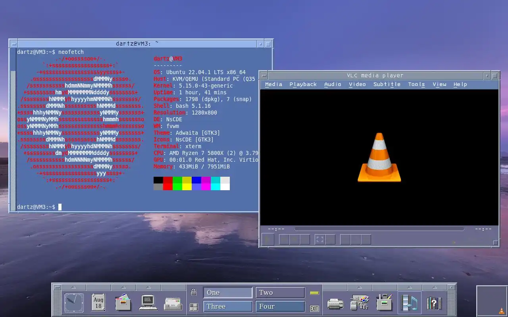Click the terminal left scrollbar
Screen dimensions: 508x317
pos(13,130)
